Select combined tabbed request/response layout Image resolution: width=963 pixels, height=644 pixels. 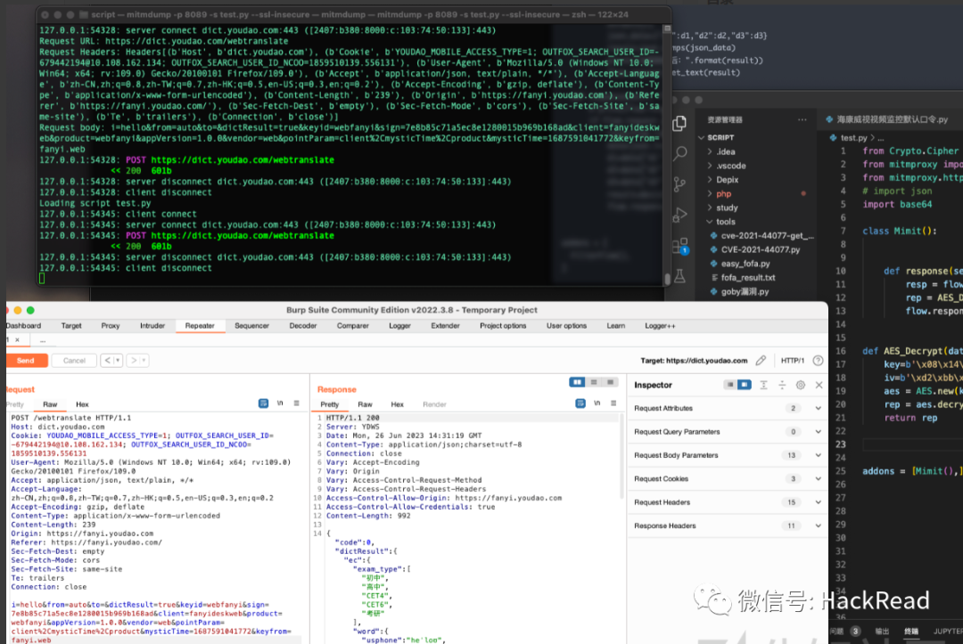click(611, 382)
